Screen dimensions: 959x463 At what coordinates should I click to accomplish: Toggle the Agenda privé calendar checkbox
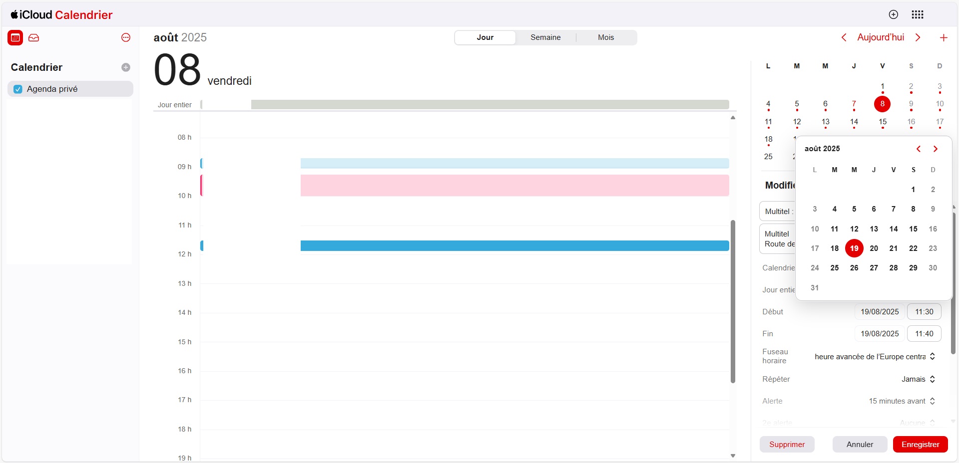coord(18,89)
